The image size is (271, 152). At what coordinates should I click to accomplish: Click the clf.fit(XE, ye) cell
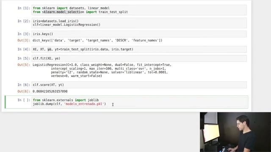[139, 58]
